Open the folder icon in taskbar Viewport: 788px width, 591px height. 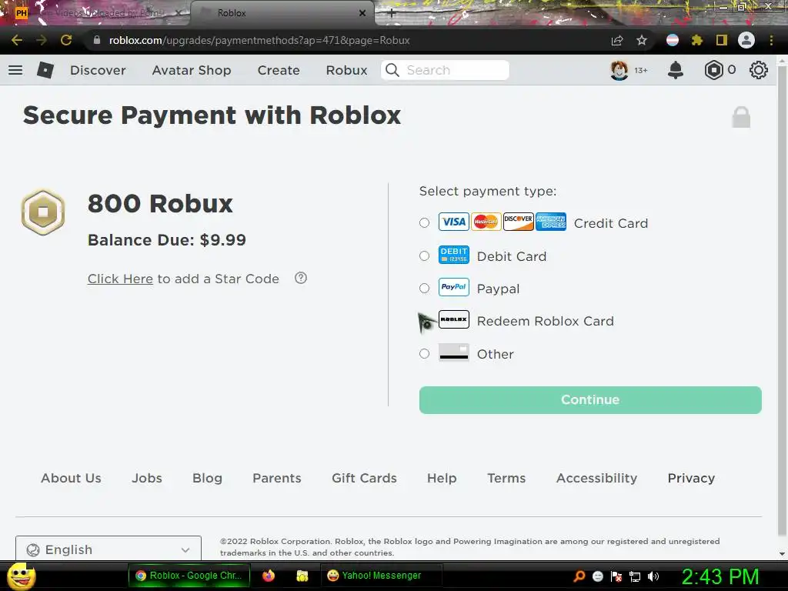pos(302,576)
